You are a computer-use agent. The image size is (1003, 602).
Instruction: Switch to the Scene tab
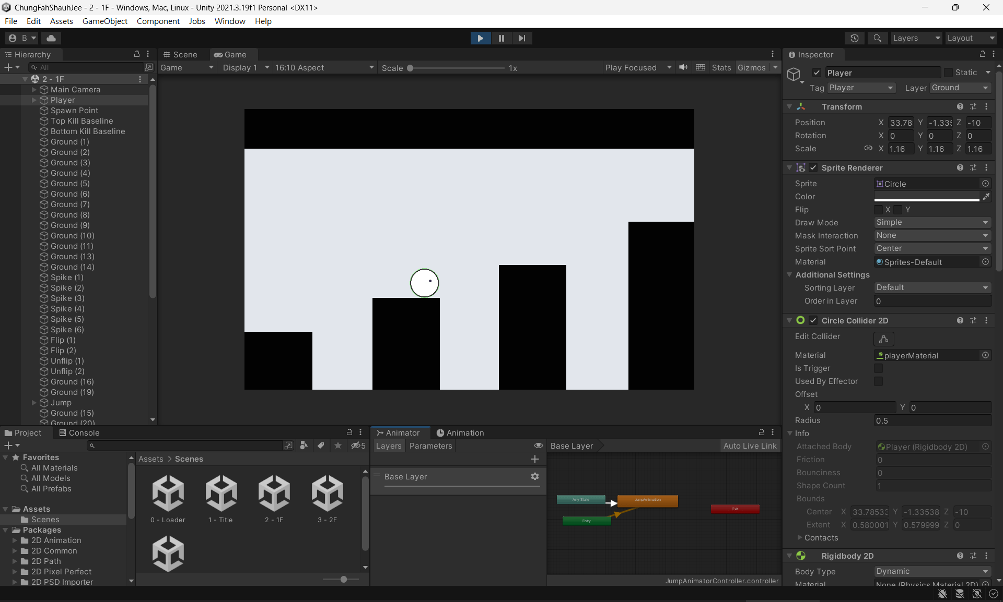pos(180,55)
